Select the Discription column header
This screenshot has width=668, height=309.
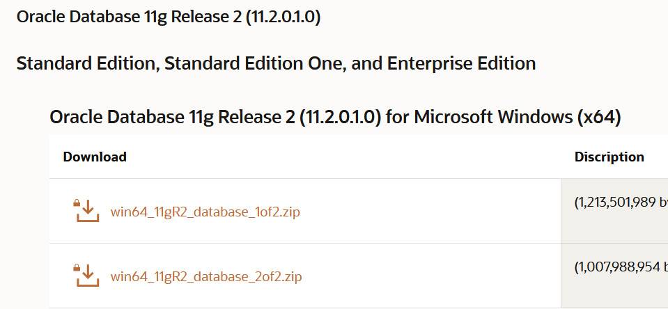[x=609, y=157]
